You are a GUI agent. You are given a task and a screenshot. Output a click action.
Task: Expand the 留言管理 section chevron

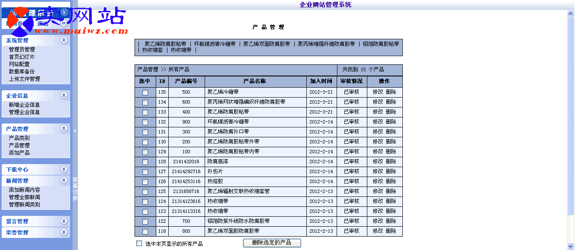point(64,221)
